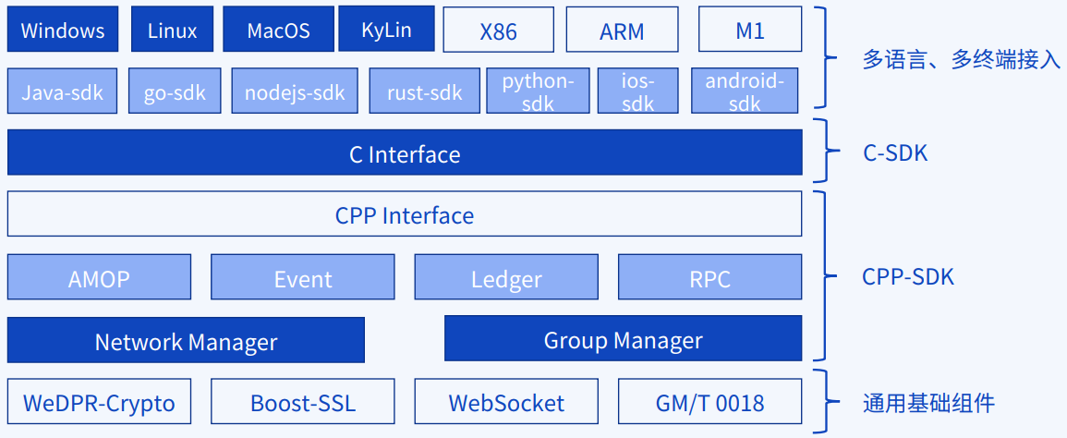This screenshot has width=1067, height=438.
Task: Select the Java-sdk block
Action: [x=62, y=91]
